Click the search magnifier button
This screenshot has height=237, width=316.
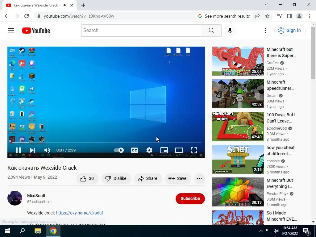(x=212, y=31)
